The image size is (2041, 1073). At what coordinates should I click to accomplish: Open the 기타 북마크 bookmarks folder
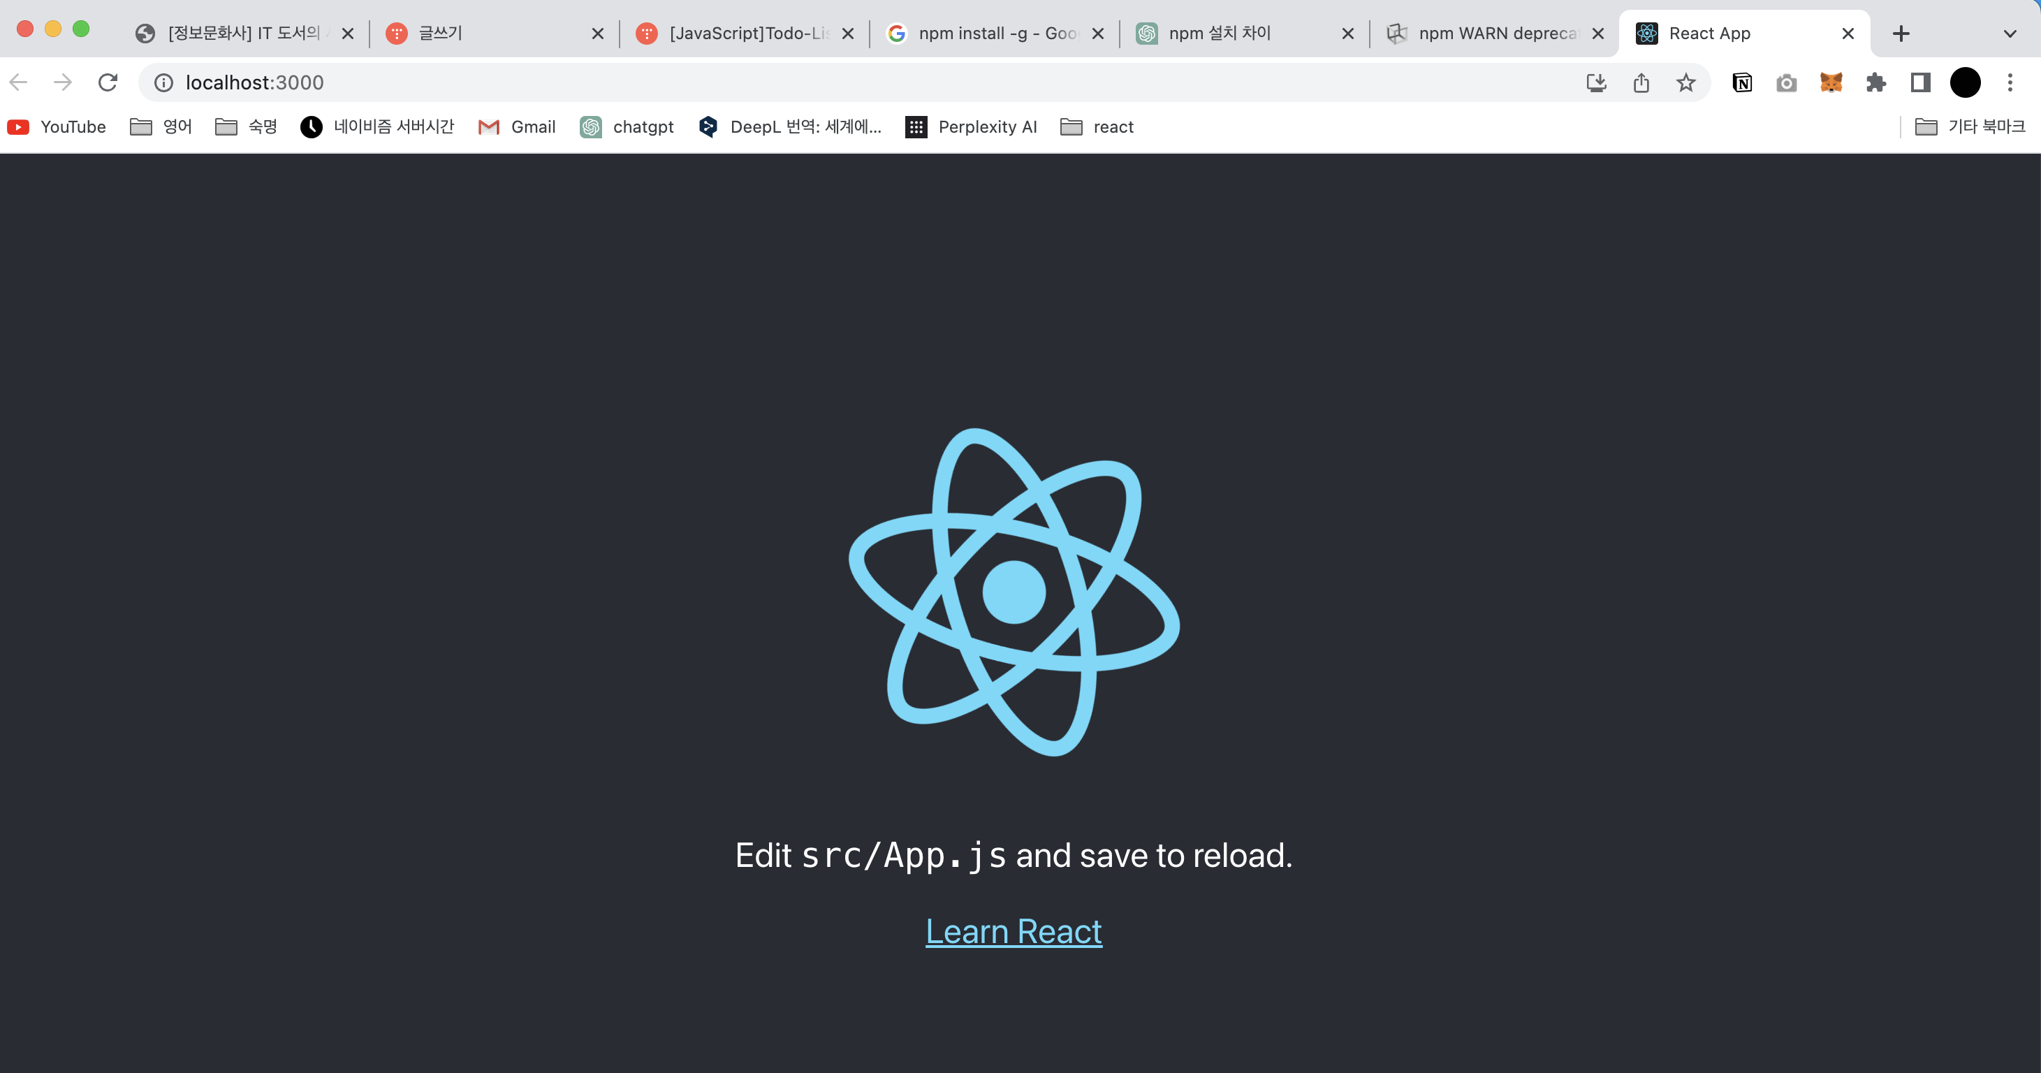click(1970, 127)
